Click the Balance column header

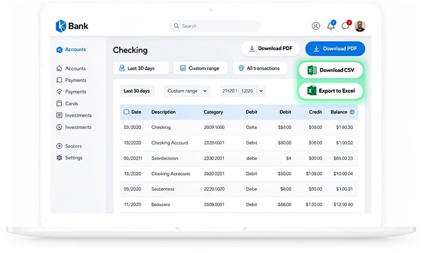coord(339,112)
